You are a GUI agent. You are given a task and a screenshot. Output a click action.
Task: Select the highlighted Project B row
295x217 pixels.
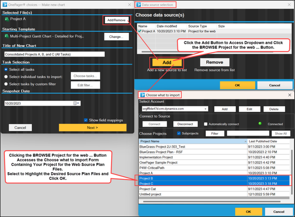point(214,178)
